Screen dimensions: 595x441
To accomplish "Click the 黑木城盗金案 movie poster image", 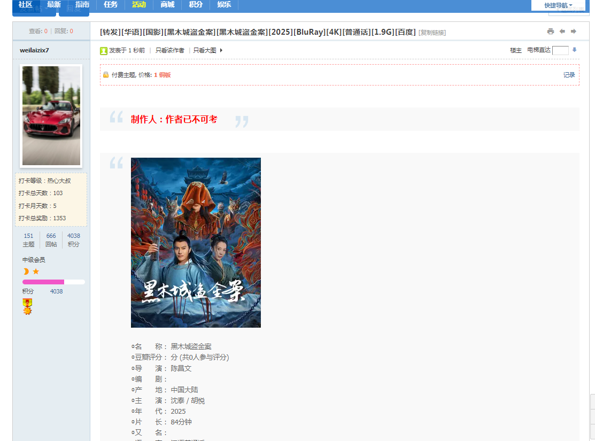I will click(x=196, y=242).
